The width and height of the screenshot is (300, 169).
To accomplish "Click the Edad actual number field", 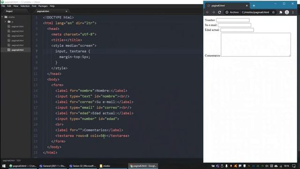I will point(237,30).
